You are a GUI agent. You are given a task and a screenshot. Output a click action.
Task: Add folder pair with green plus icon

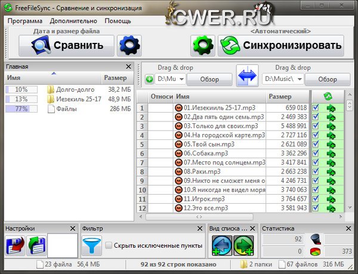(149, 79)
